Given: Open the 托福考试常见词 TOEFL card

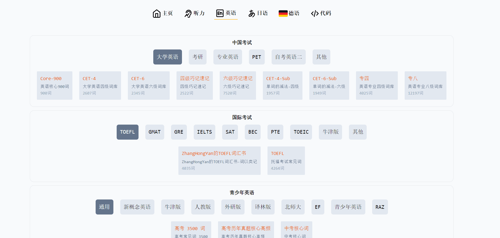Looking at the screenshot, I should (286, 161).
